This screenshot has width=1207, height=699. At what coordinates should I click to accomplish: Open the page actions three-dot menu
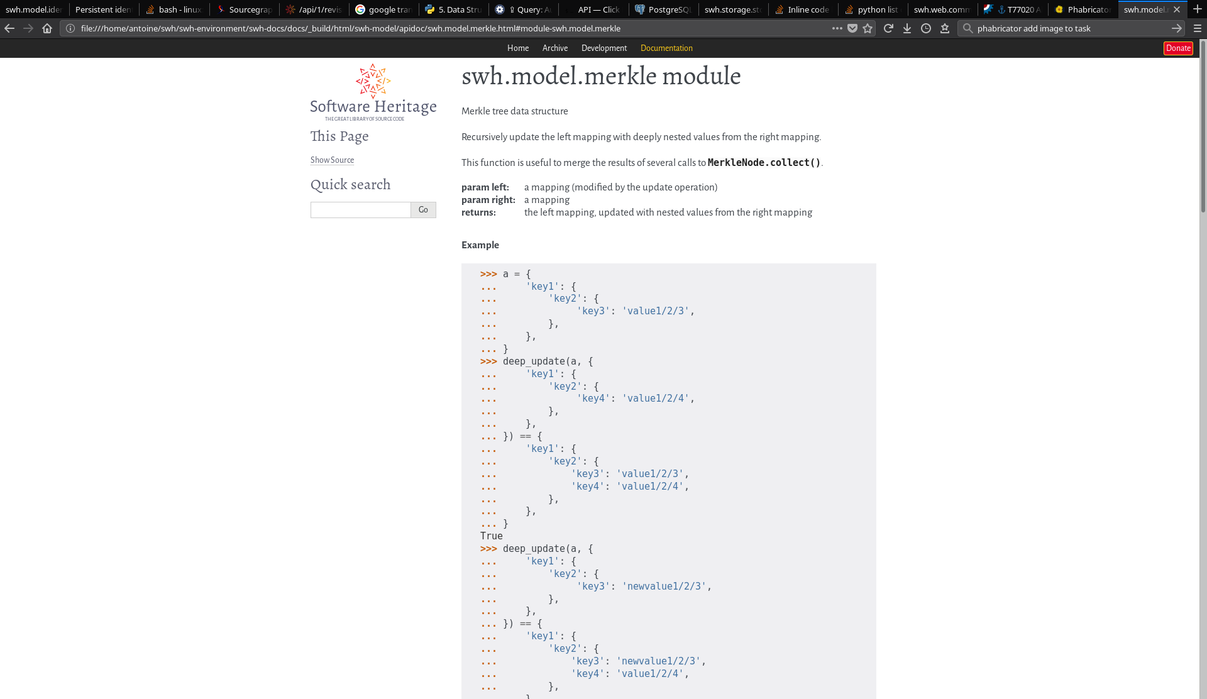tap(837, 28)
